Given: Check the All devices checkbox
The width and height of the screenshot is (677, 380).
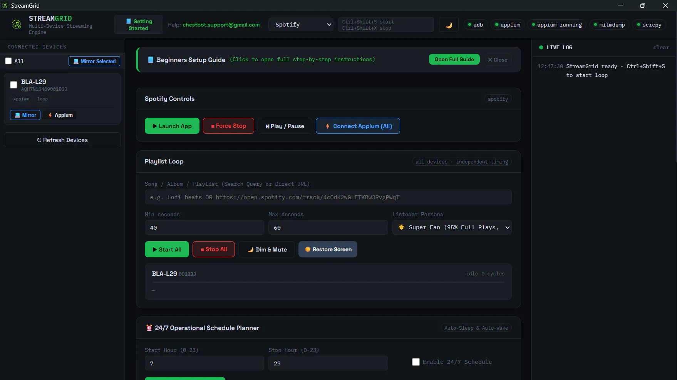Looking at the screenshot, I should [x=8, y=61].
